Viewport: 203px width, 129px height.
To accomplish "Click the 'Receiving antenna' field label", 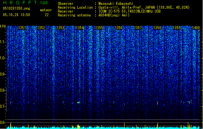I will [74, 15].
